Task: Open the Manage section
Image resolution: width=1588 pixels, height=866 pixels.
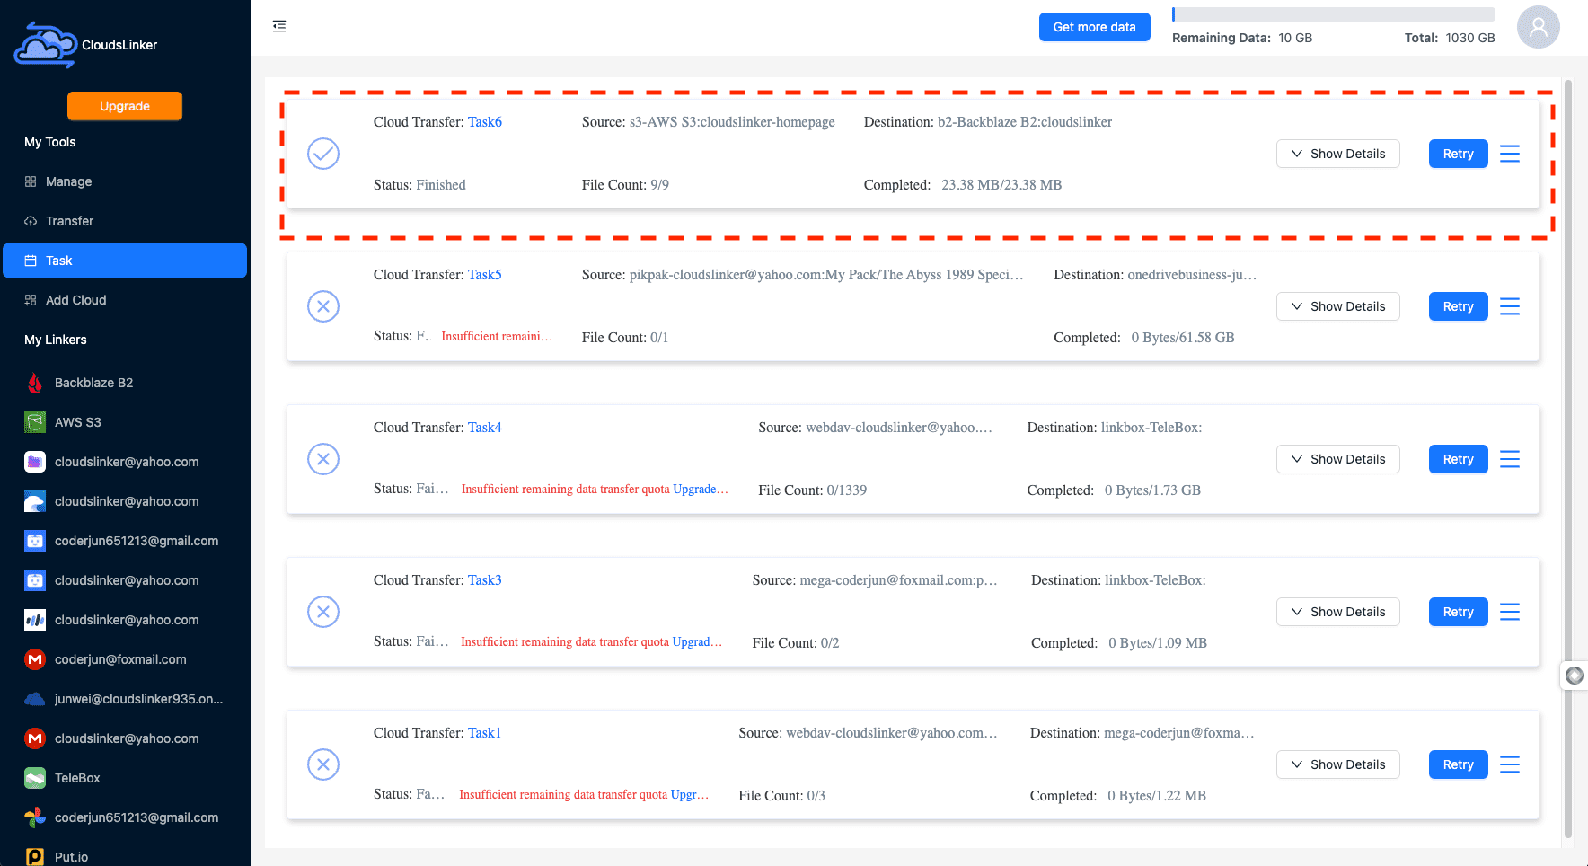Action: coord(125,181)
